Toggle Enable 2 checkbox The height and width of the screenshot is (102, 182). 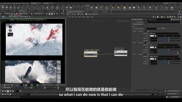coord(138,43)
